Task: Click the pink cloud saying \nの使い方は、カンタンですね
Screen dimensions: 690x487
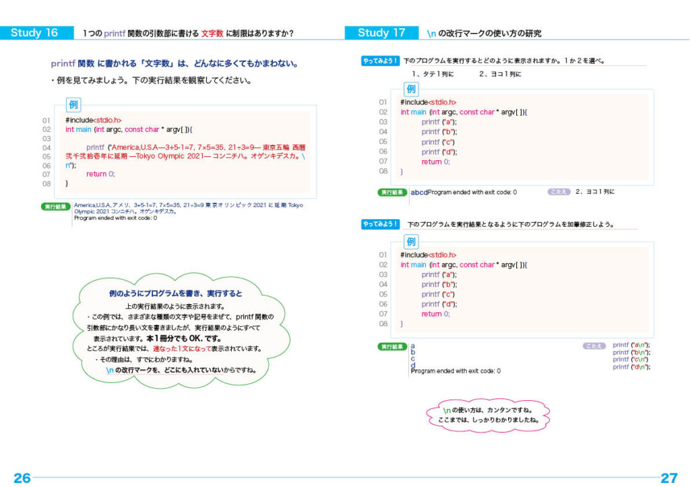Action: click(489, 415)
